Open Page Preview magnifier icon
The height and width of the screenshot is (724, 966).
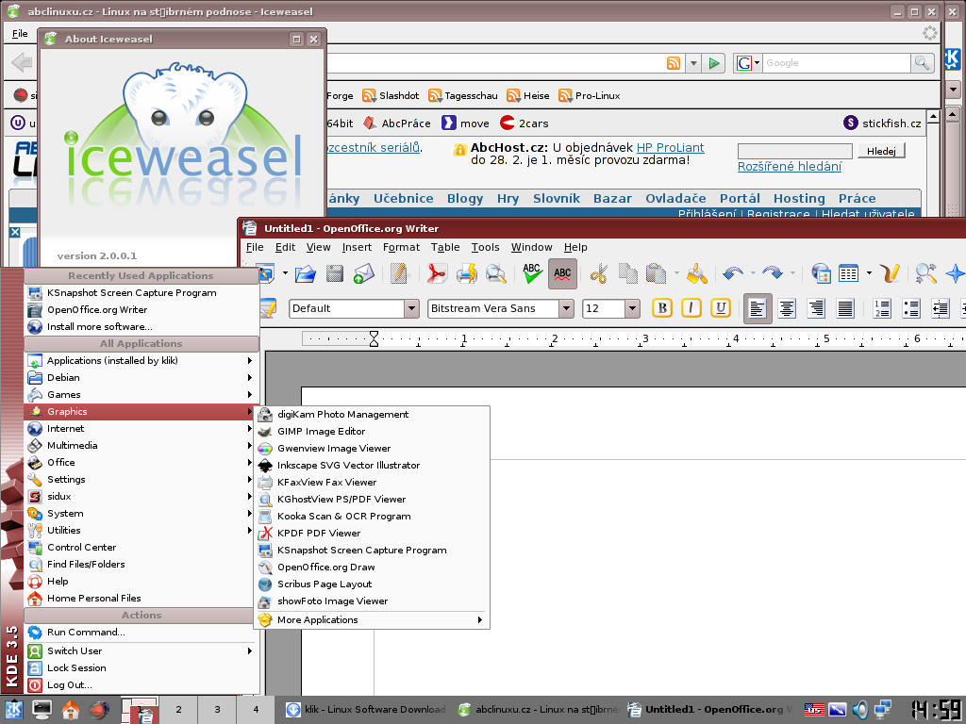point(496,273)
